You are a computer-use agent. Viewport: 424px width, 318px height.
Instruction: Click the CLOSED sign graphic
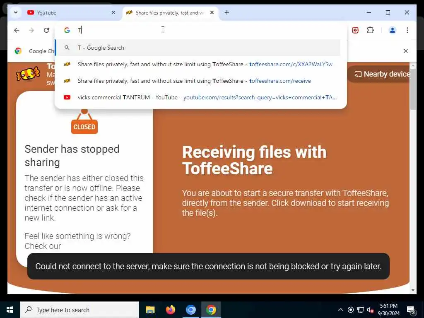84,122
